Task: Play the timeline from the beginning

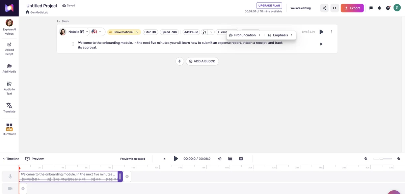Action: tap(176, 159)
